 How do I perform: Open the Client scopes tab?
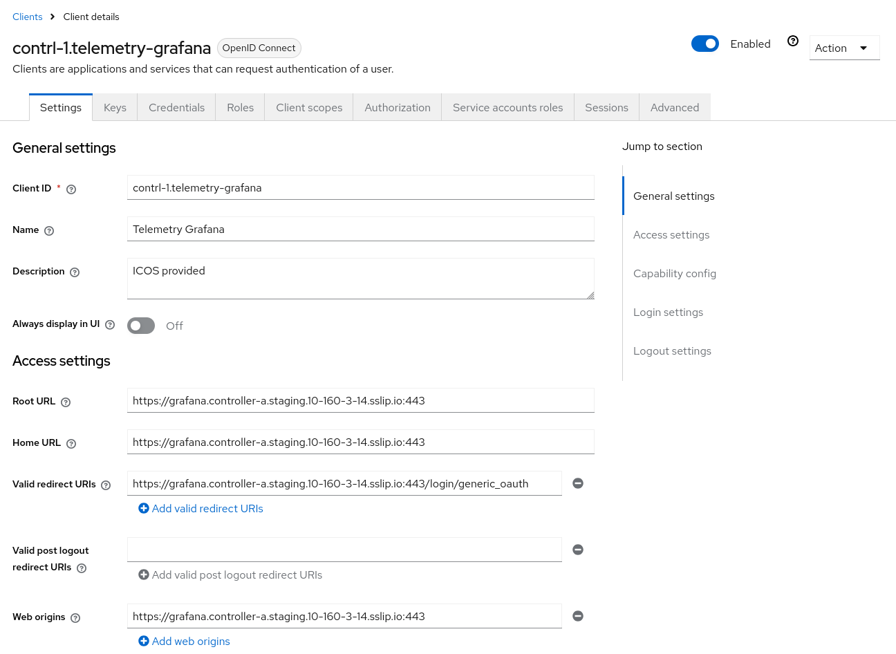pos(309,107)
